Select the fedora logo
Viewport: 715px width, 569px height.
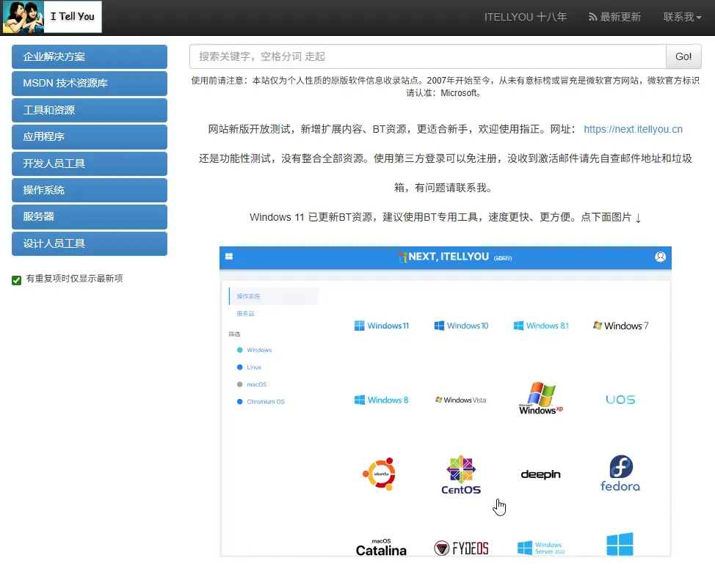coord(620,474)
